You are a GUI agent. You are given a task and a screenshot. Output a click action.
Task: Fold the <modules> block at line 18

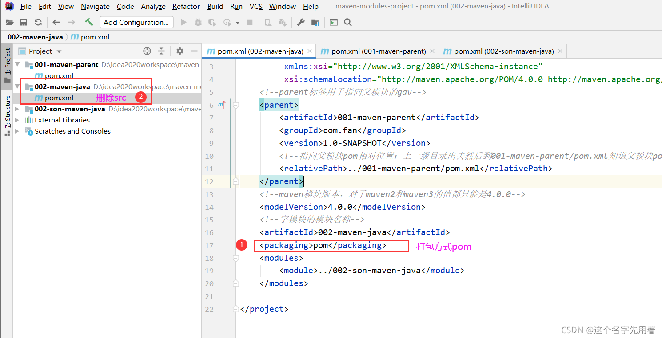click(x=236, y=258)
